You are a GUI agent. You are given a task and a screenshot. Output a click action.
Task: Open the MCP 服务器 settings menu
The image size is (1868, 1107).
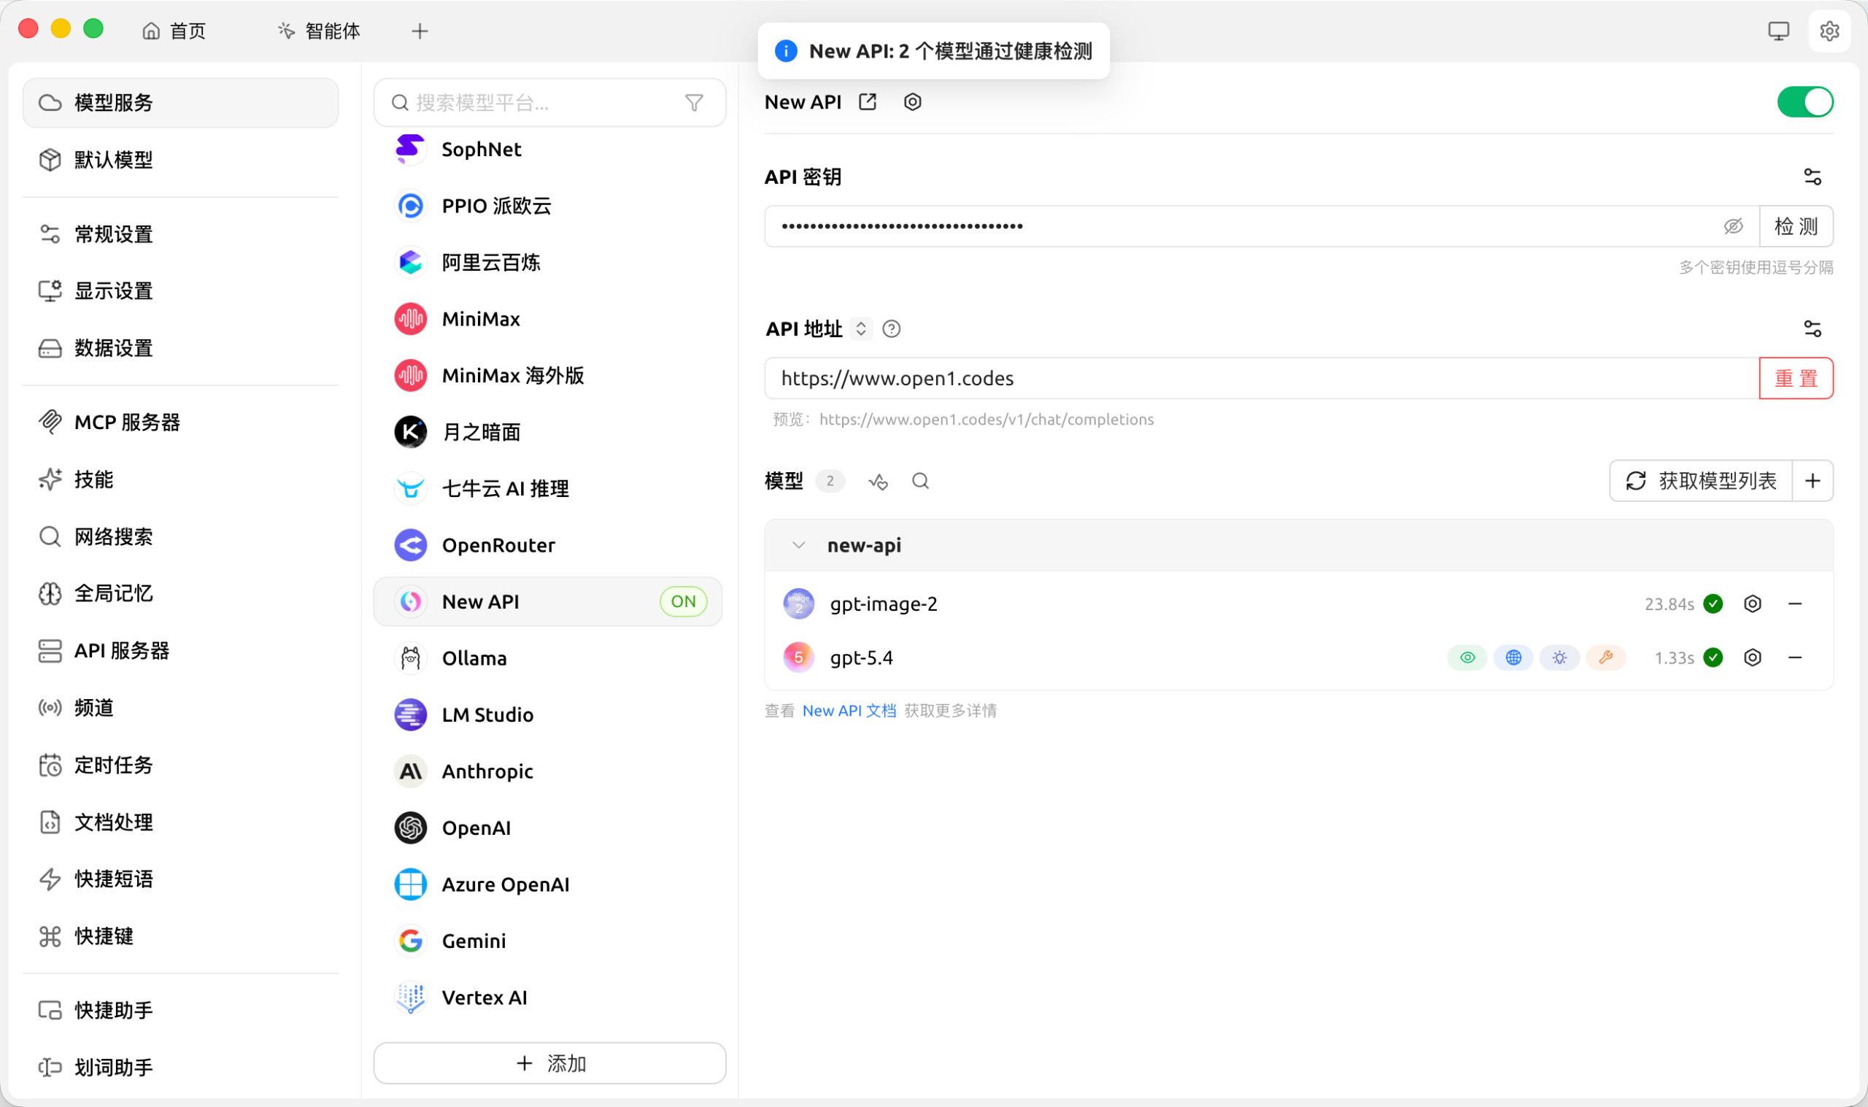127,423
